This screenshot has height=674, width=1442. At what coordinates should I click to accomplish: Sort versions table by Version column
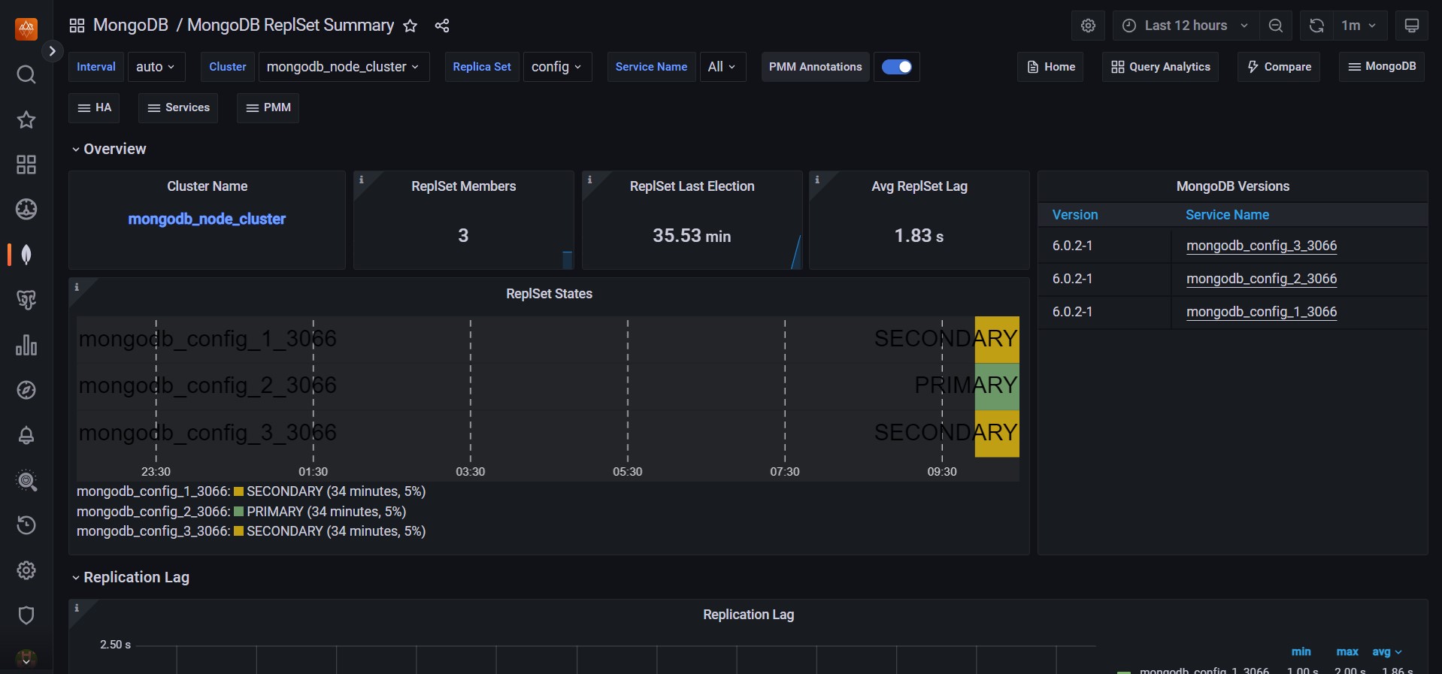pos(1075,215)
